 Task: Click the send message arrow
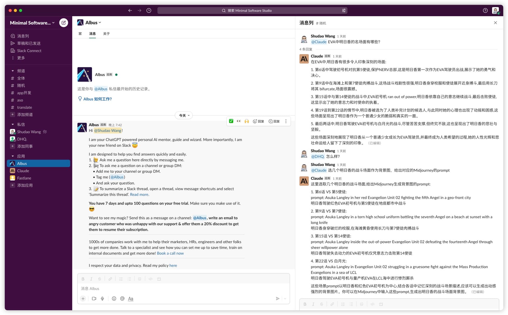coord(277,299)
